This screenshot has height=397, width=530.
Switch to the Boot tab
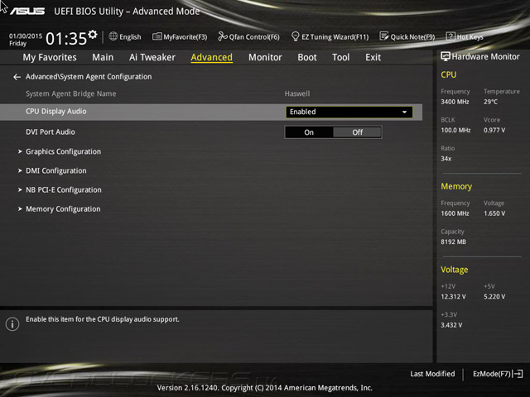point(307,57)
